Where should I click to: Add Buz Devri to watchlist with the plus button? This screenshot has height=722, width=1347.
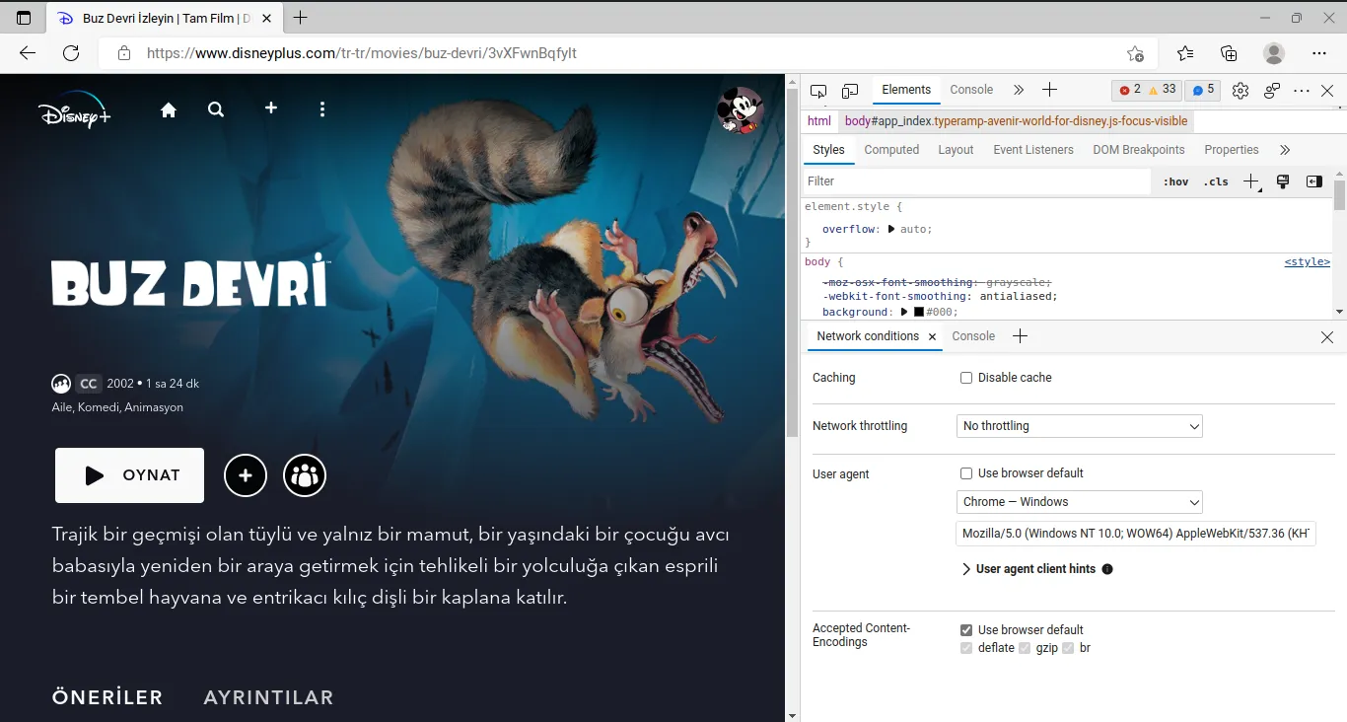pos(246,475)
